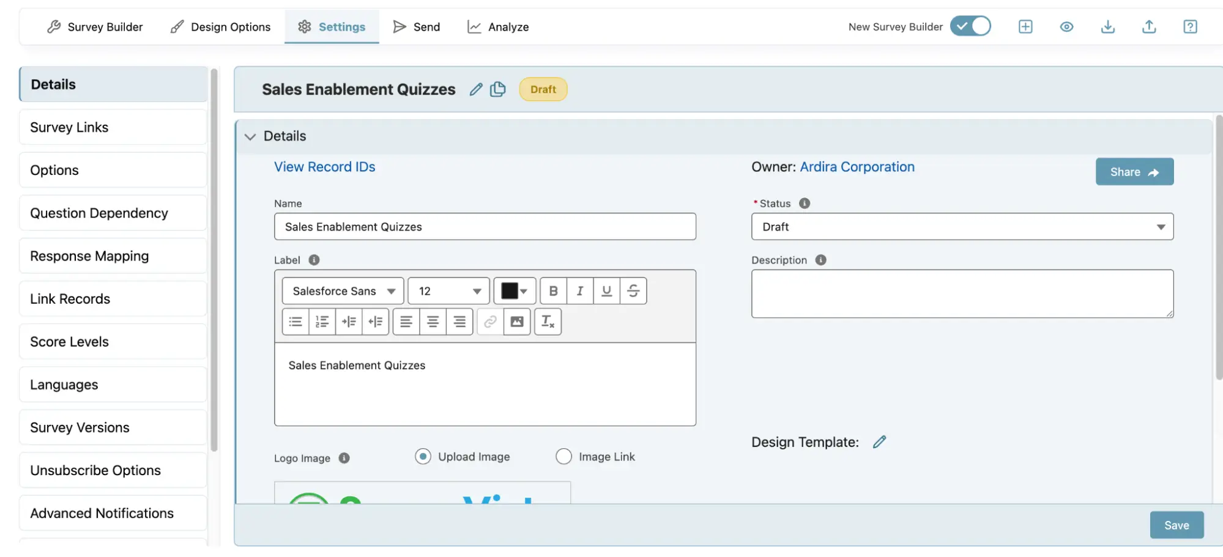Click the pencil icon beside the survey title
The width and height of the screenshot is (1223, 557).
(475, 89)
